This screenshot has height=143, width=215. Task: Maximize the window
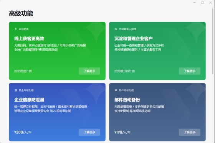coord(203,3)
